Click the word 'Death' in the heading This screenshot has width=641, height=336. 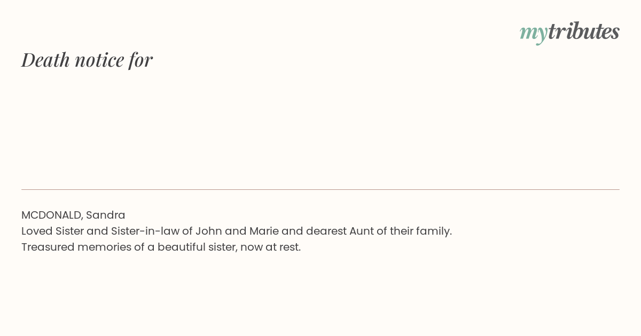pyautogui.click(x=45, y=60)
